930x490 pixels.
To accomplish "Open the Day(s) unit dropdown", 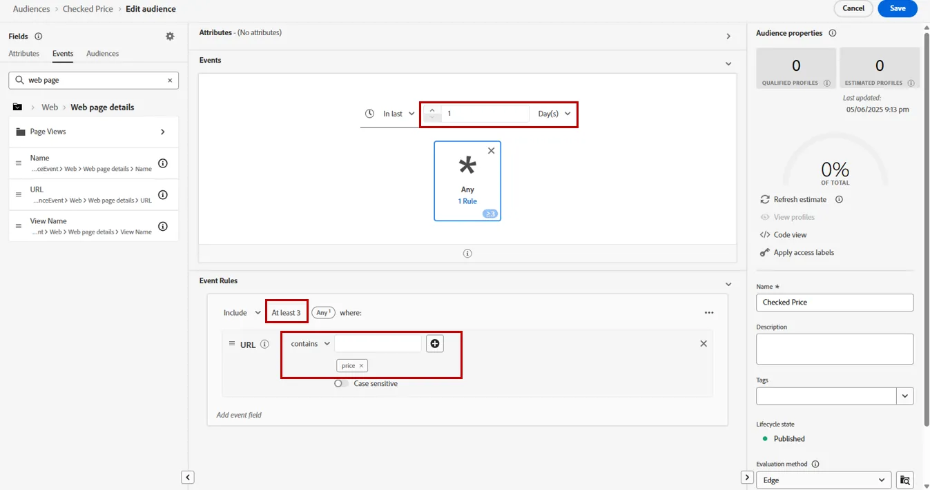I will [x=554, y=114].
